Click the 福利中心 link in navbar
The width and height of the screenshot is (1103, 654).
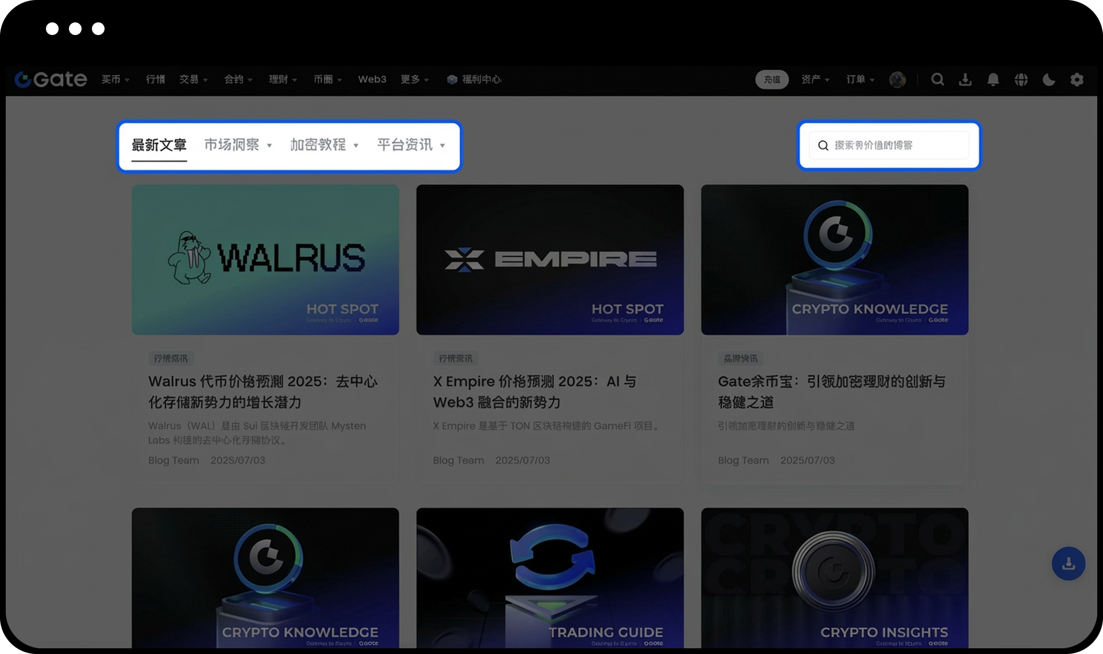(x=475, y=79)
